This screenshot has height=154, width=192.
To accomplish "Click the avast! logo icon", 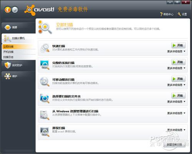I will 30,10.
